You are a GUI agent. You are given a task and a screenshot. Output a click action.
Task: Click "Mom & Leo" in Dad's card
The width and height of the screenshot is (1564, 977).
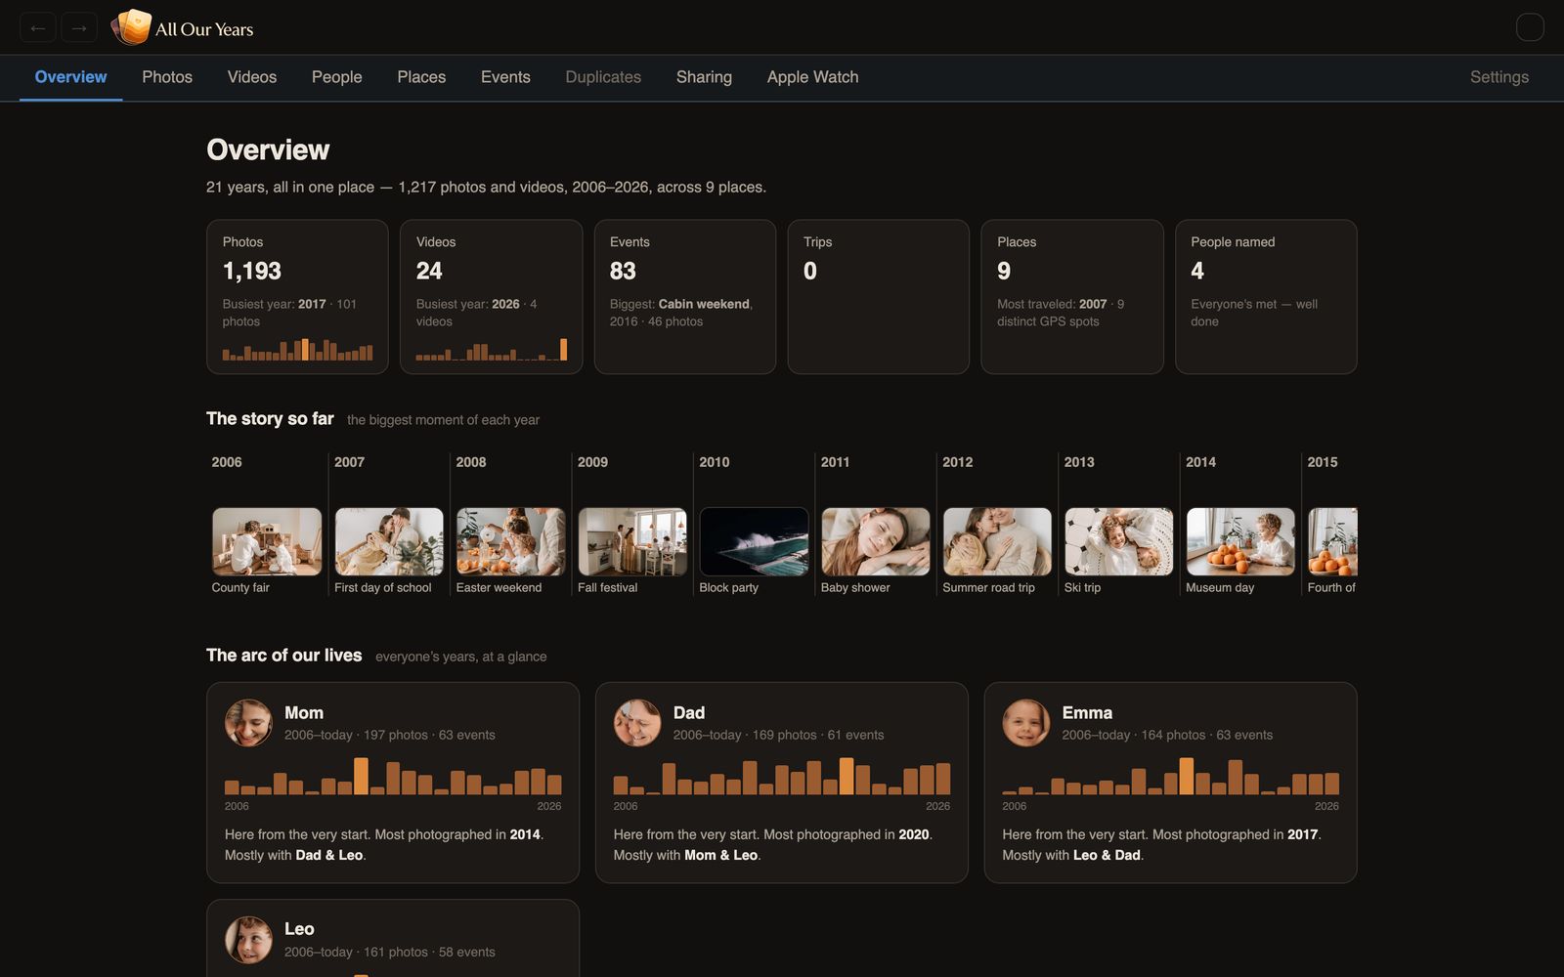[x=721, y=855]
